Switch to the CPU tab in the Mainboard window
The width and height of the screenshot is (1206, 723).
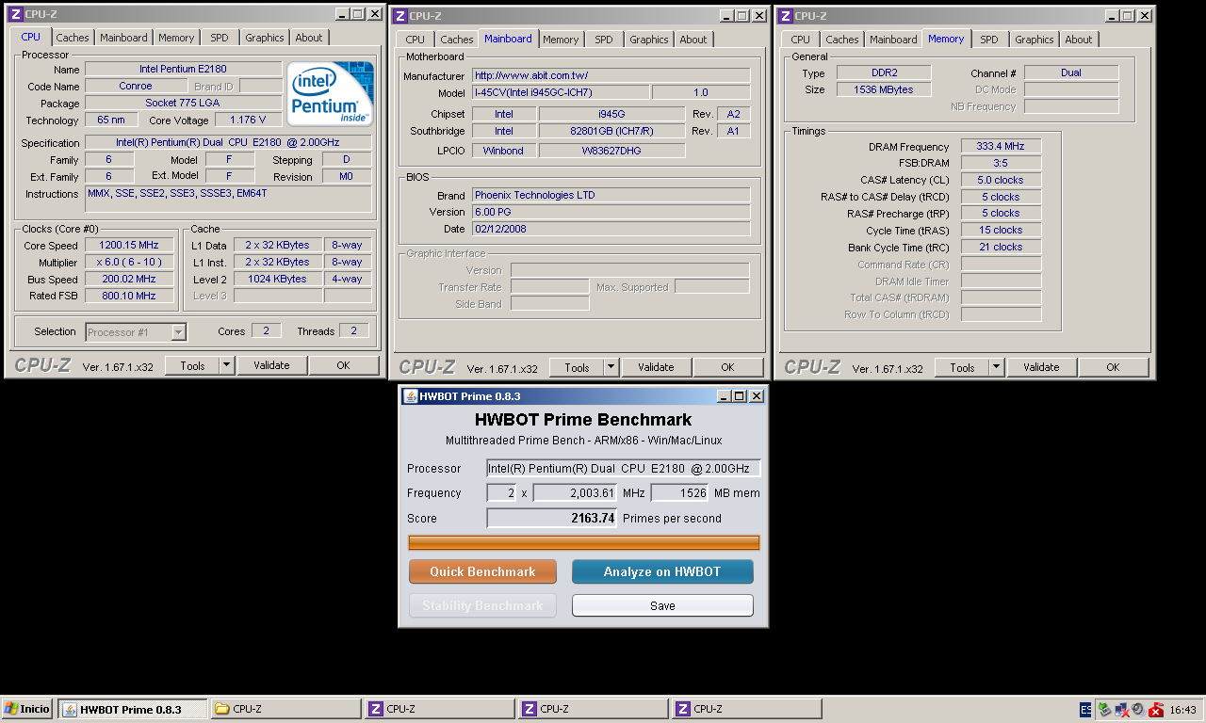click(416, 40)
